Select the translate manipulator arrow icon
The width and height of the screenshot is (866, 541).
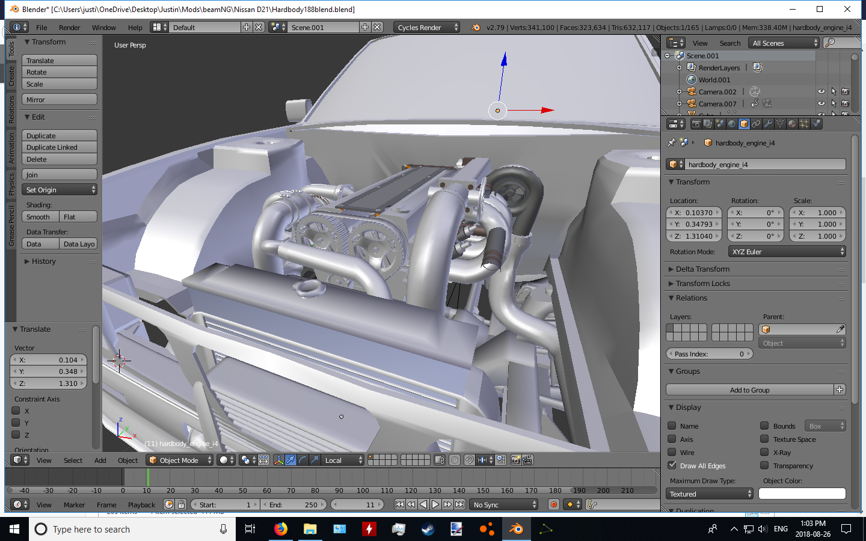(290, 460)
